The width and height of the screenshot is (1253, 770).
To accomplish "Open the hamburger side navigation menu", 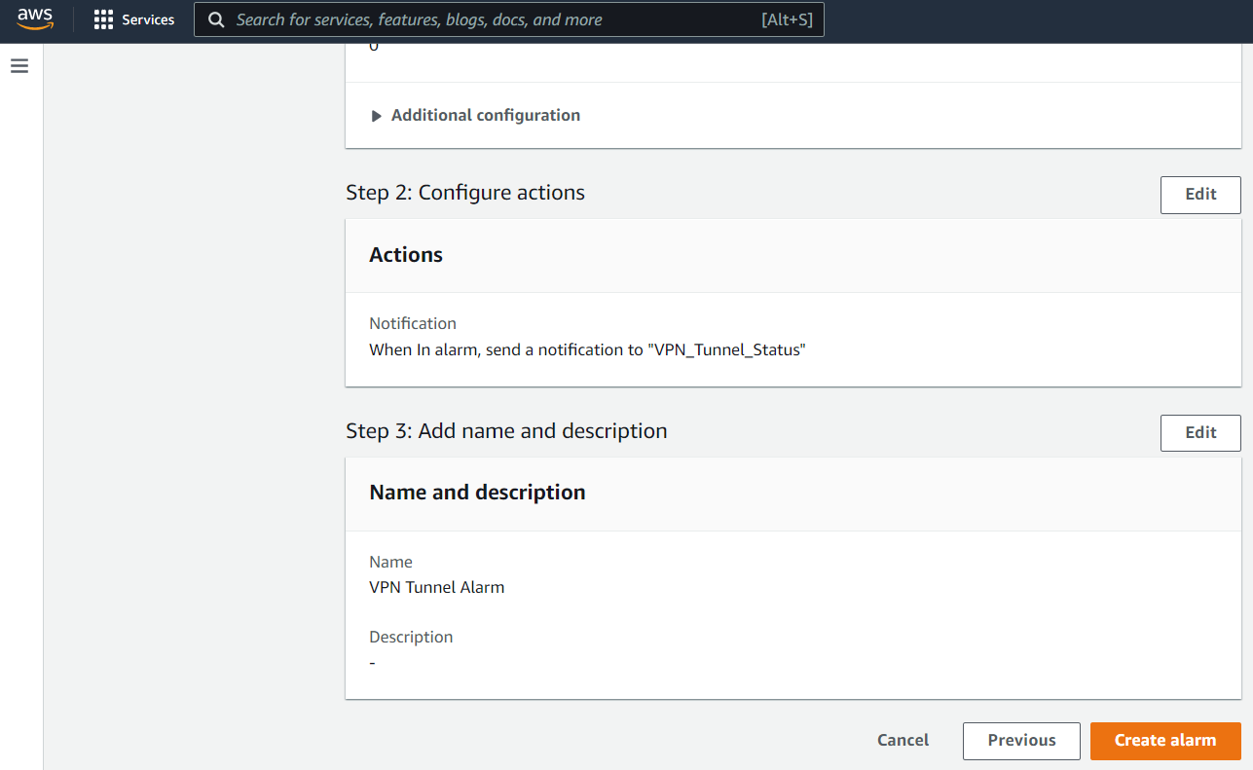I will click(x=19, y=66).
